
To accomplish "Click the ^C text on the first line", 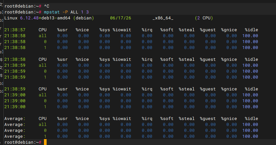I will [x=47, y=6].
